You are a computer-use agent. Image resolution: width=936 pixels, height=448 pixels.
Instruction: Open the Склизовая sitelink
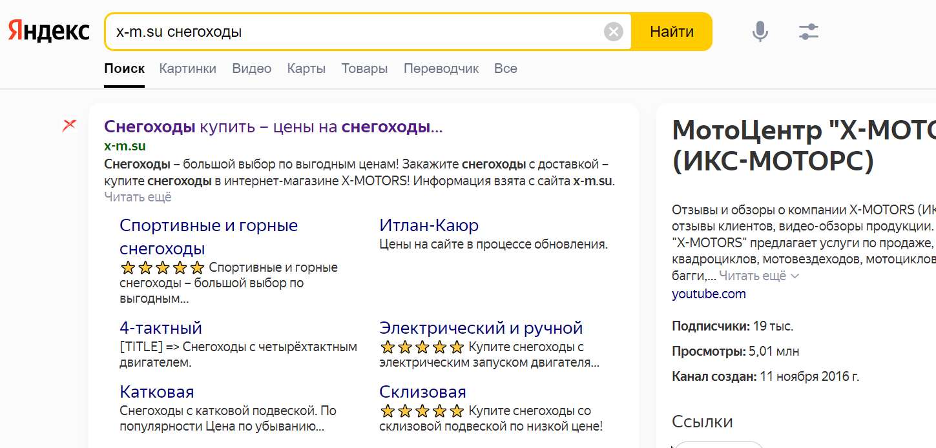point(422,392)
